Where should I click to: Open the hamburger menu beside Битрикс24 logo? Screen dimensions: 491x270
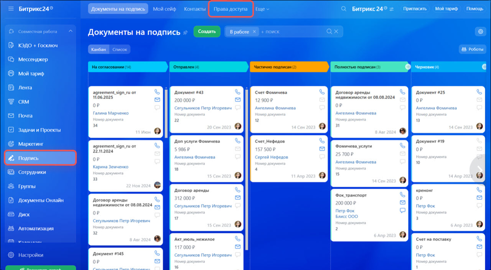[x=11, y=8]
